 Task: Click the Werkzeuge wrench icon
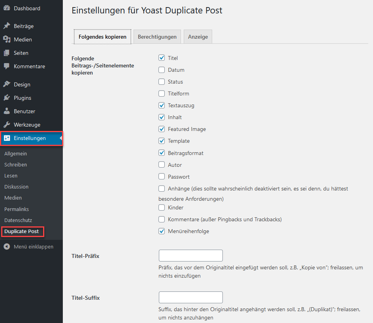pyautogui.click(x=7, y=125)
